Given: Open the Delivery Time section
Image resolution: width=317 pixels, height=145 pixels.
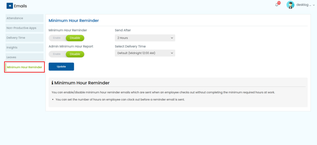Looking at the screenshot, I should (x=24, y=38).
